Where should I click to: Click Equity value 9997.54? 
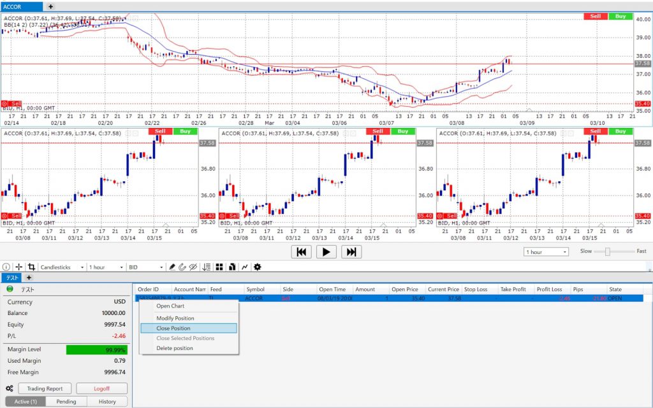[115, 325]
